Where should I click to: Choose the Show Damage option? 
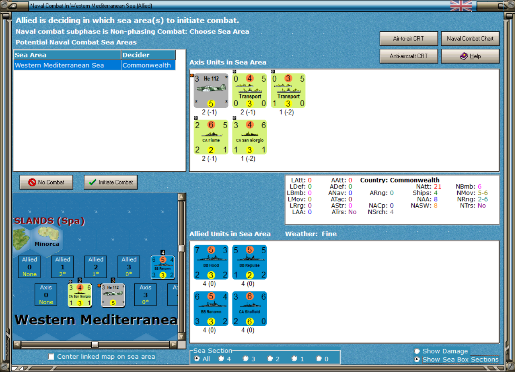[x=417, y=351]
